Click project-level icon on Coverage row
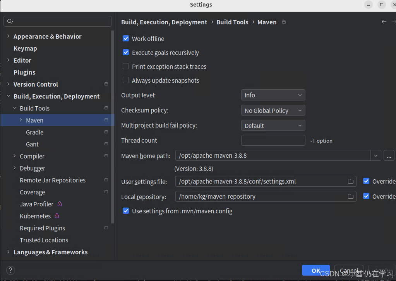Screen dimensions: 396x281 tap(106, 192)
